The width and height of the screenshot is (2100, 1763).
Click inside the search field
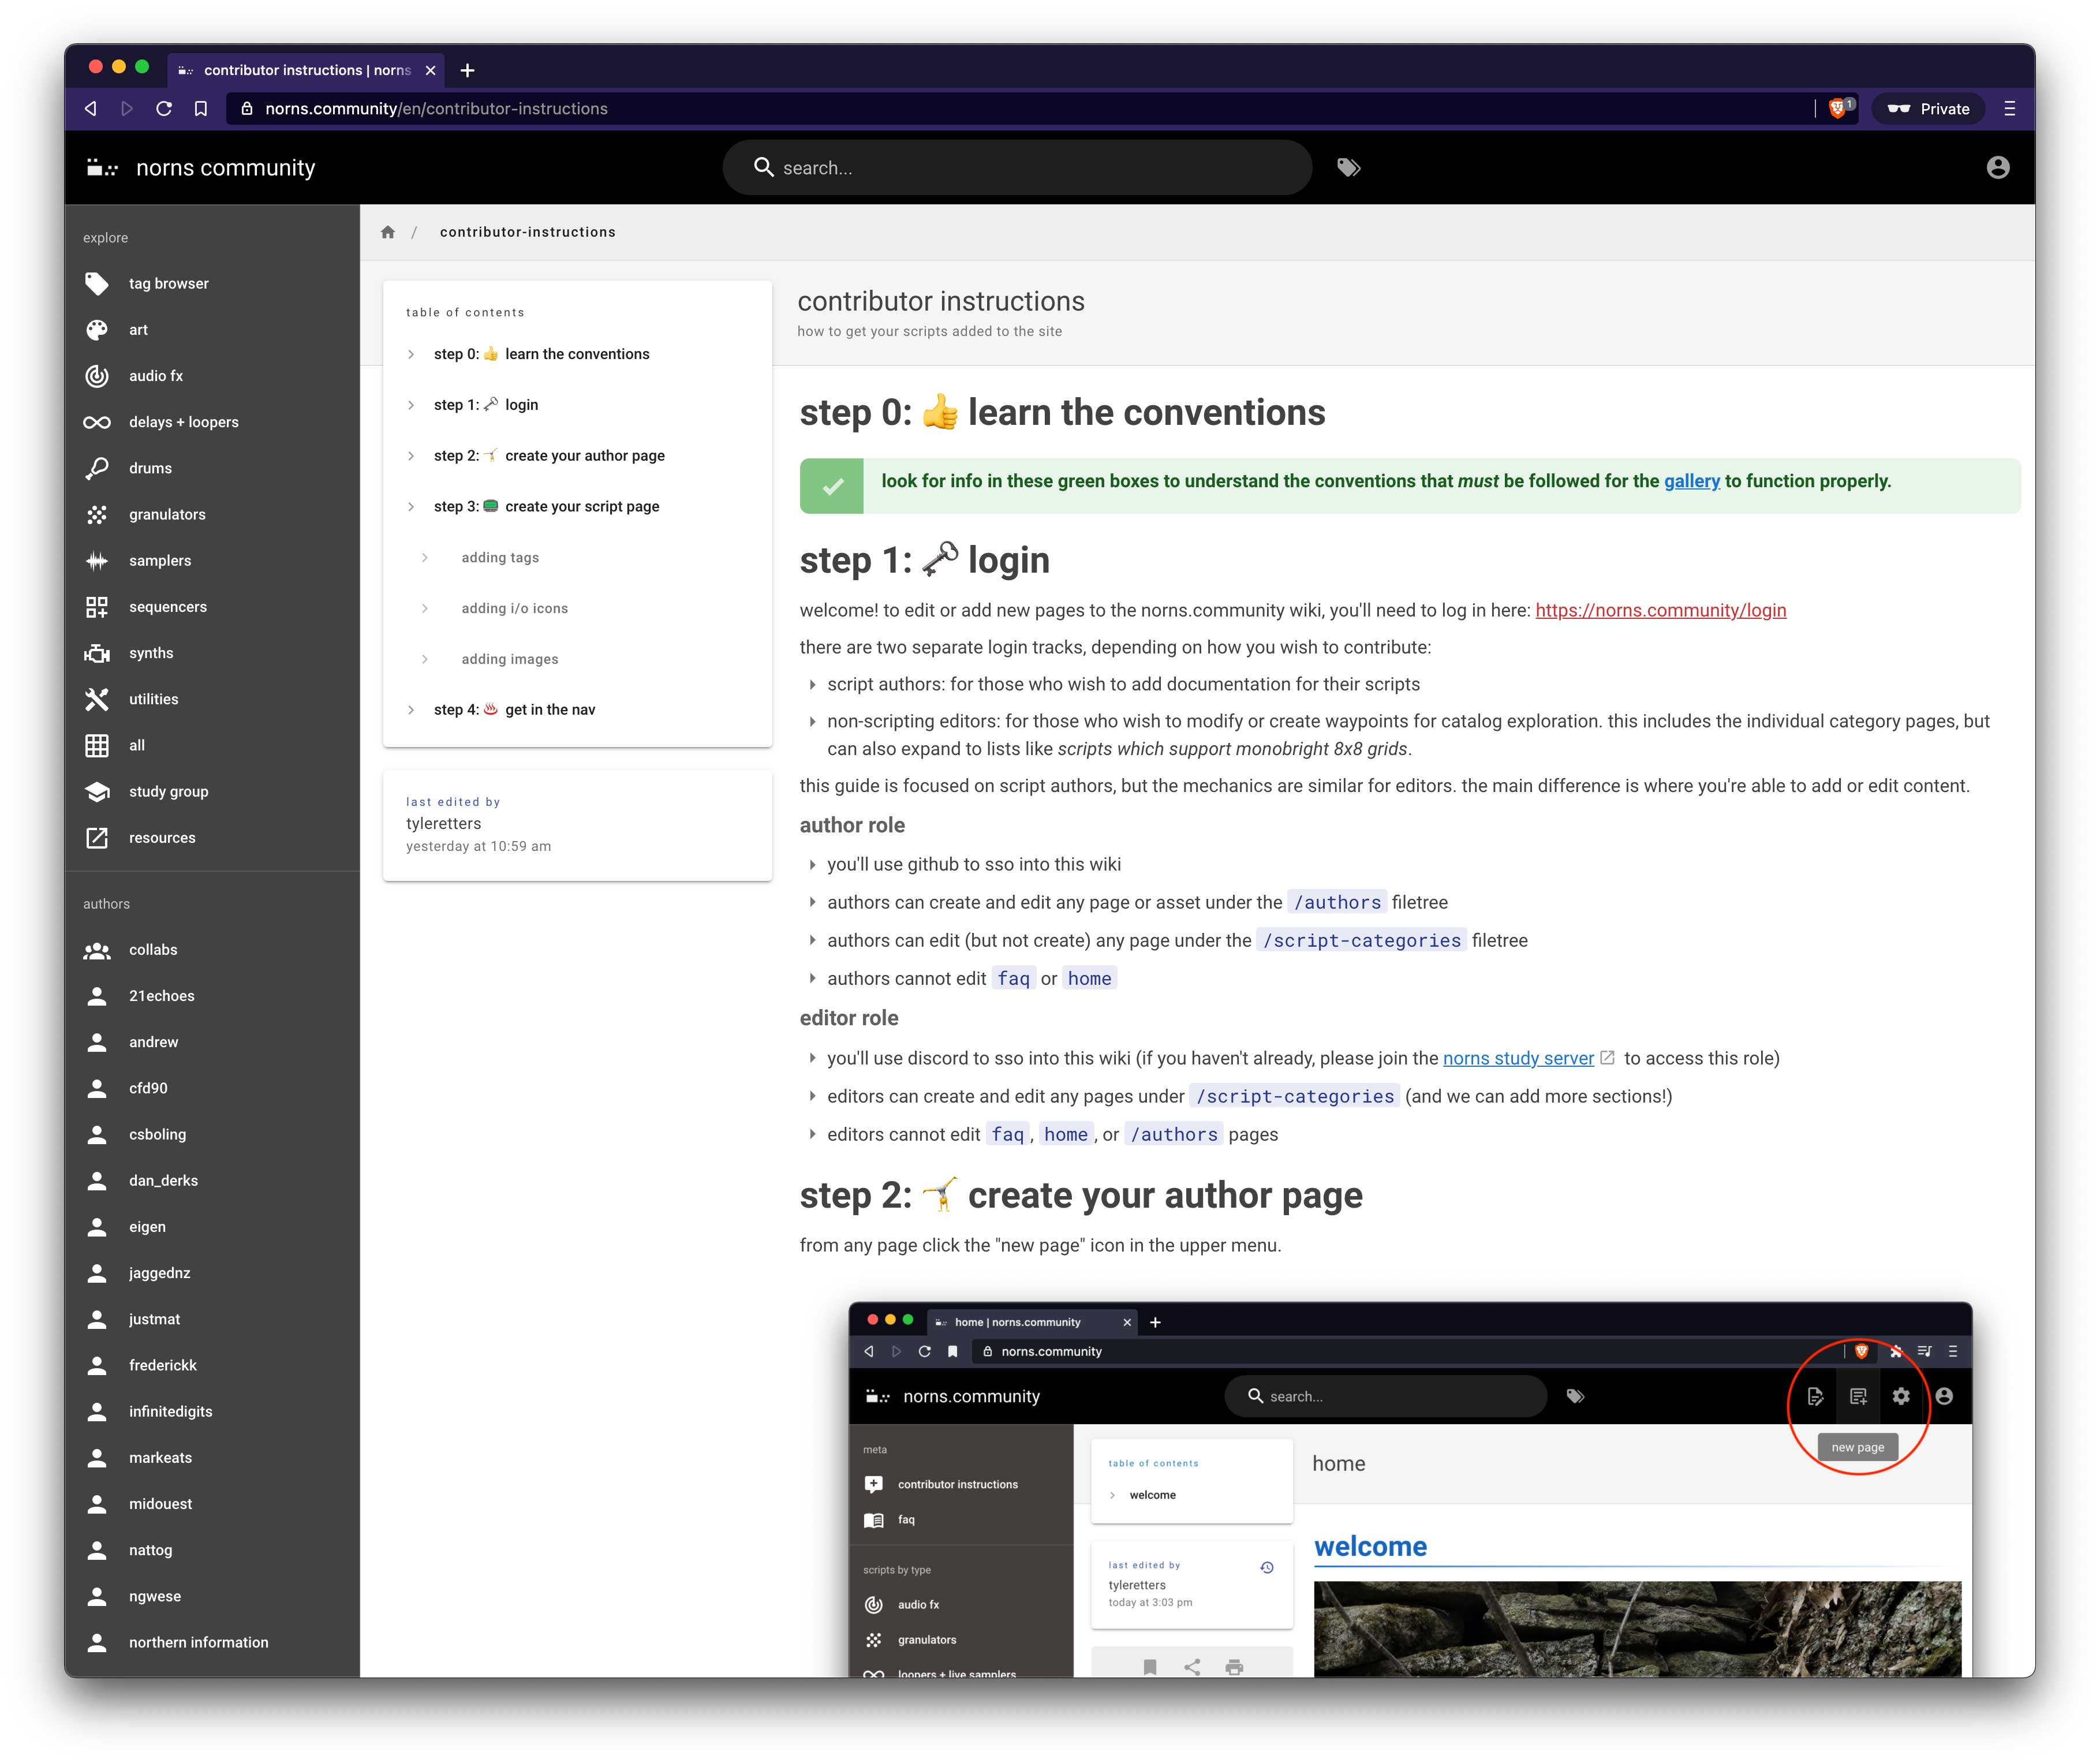tap(1017, 168)
